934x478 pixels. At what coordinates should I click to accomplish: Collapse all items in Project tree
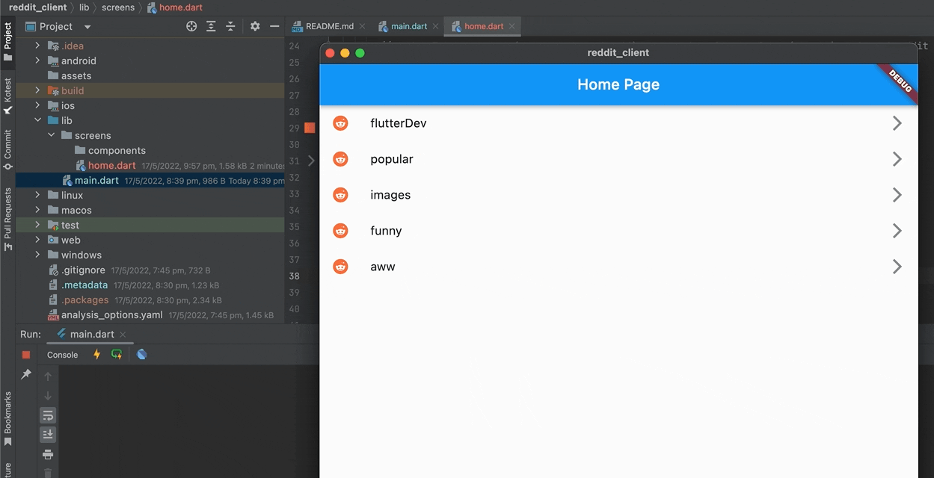[230, 26]
